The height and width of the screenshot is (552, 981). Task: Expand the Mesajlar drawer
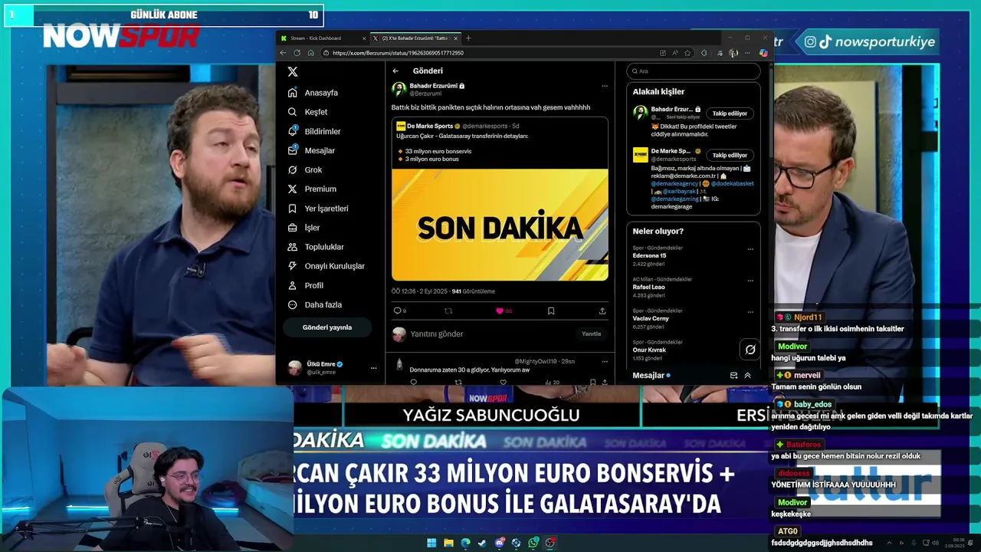tap(747, 376)
